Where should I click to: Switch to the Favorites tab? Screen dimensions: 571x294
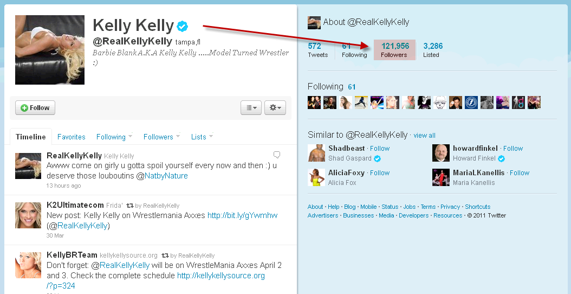(72, 137)
